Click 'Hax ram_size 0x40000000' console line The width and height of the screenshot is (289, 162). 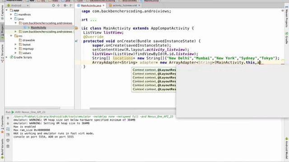32,130
